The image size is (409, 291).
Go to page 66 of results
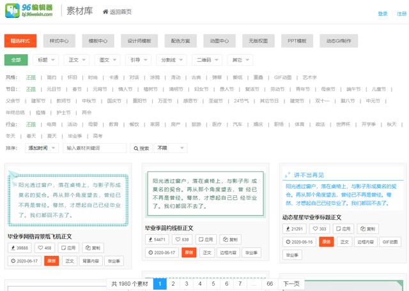pos(270,284)
